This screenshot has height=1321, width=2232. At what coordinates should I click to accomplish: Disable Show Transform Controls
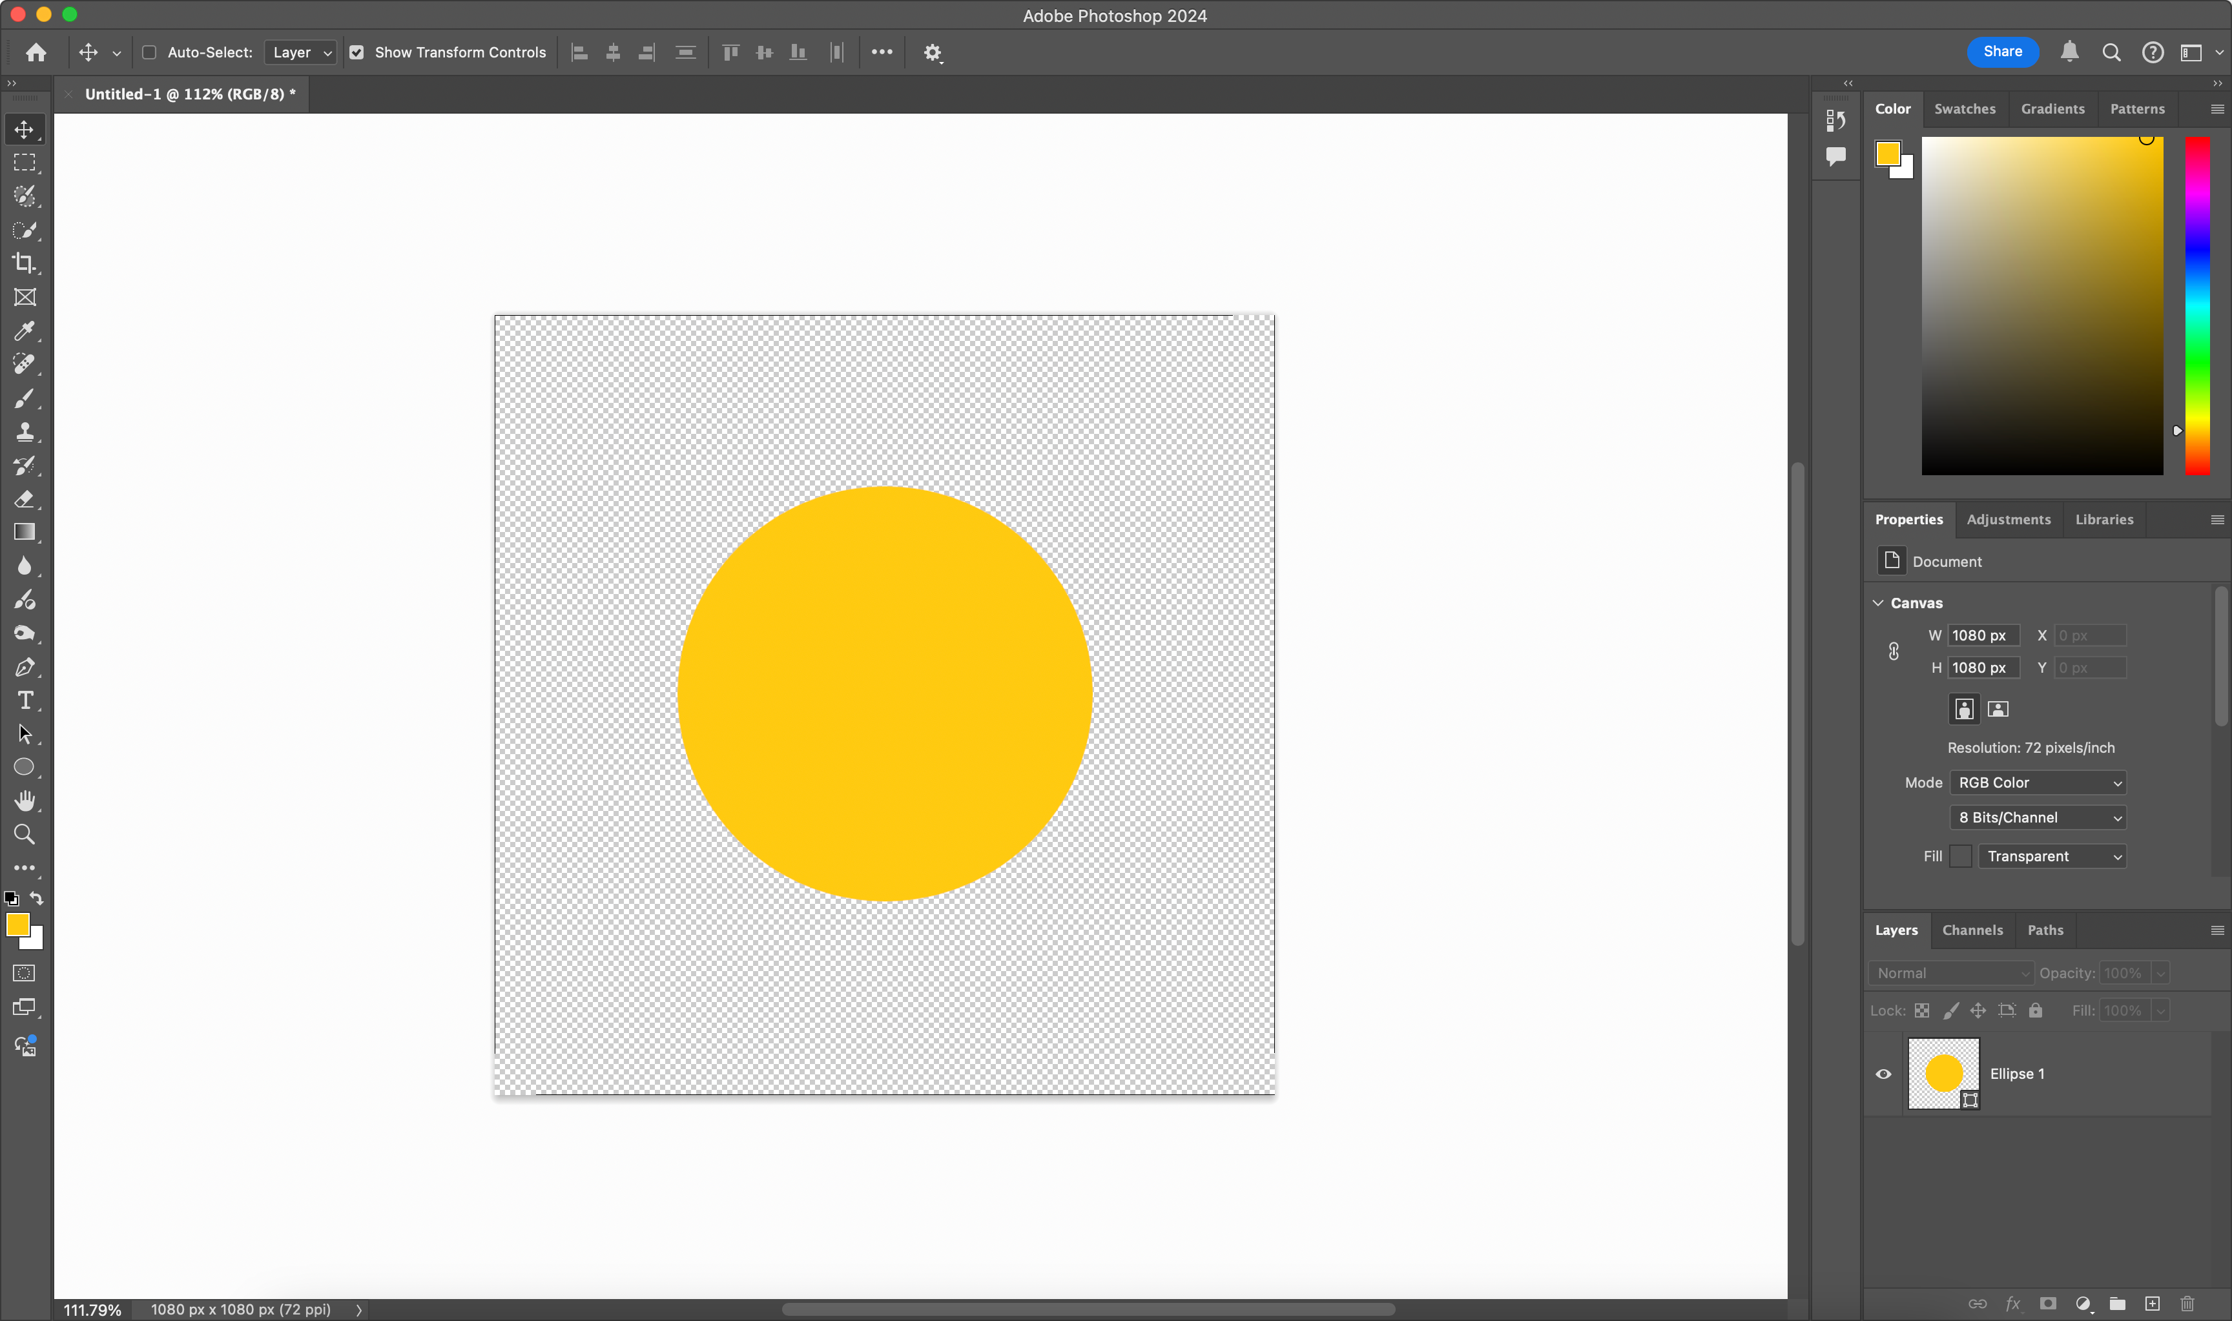pyautogui.click(x=357, y=52)
